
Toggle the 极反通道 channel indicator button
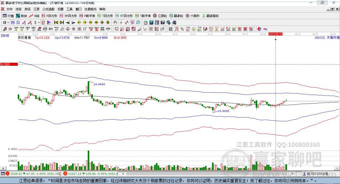pyautogui.click(x=43, y=23)
